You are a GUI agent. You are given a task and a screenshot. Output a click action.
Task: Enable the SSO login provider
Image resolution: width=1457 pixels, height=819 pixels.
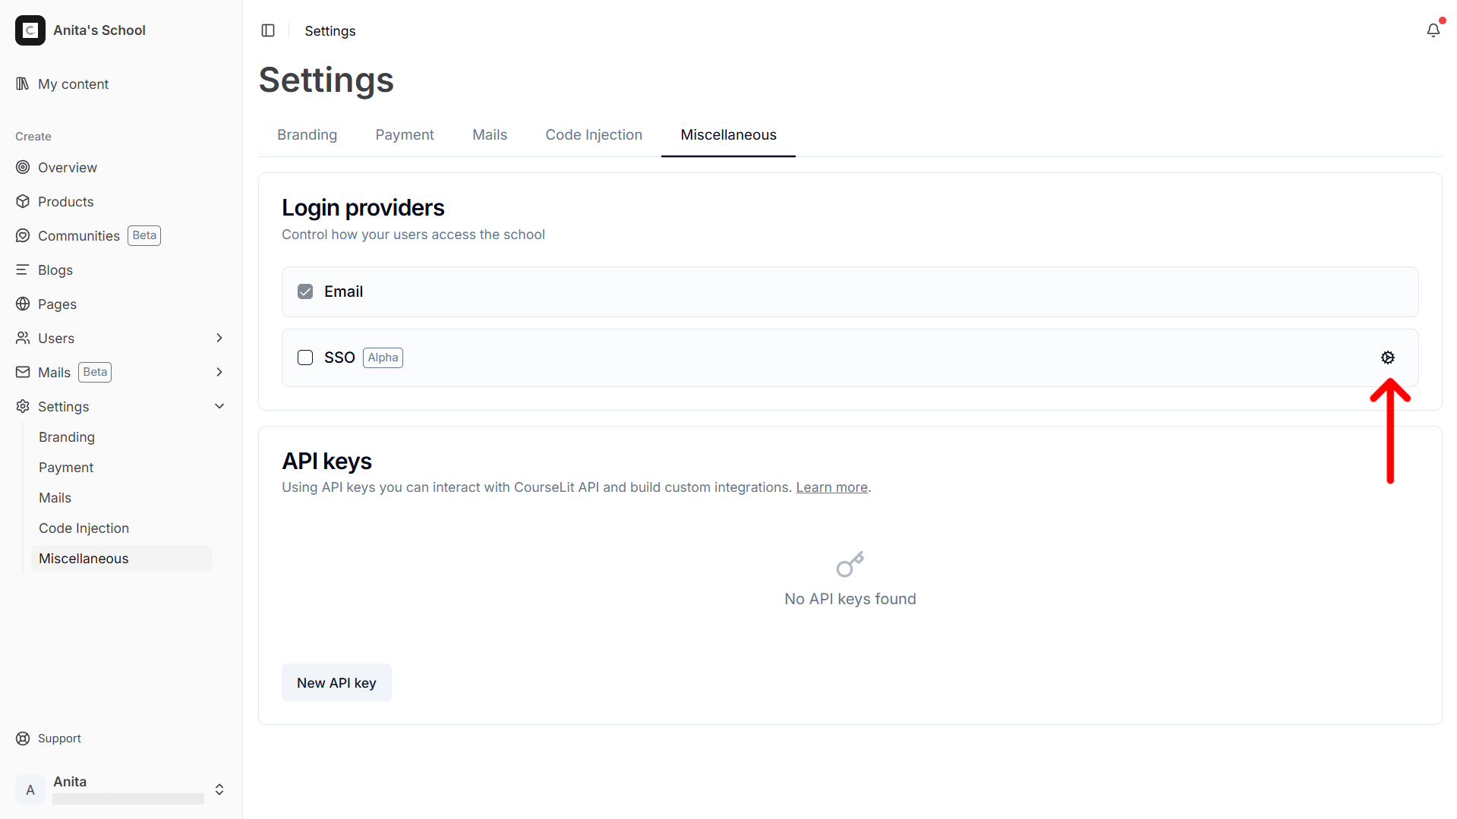tap(304, 358)
